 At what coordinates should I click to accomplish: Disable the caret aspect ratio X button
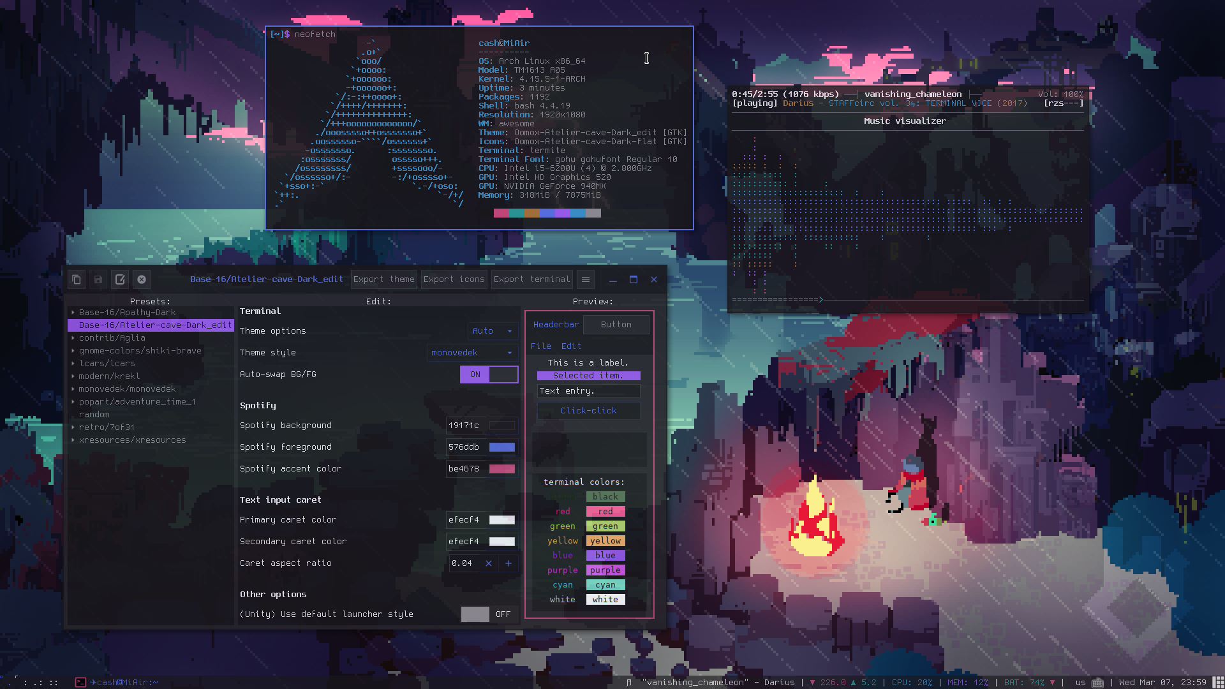tap(488, 563)
